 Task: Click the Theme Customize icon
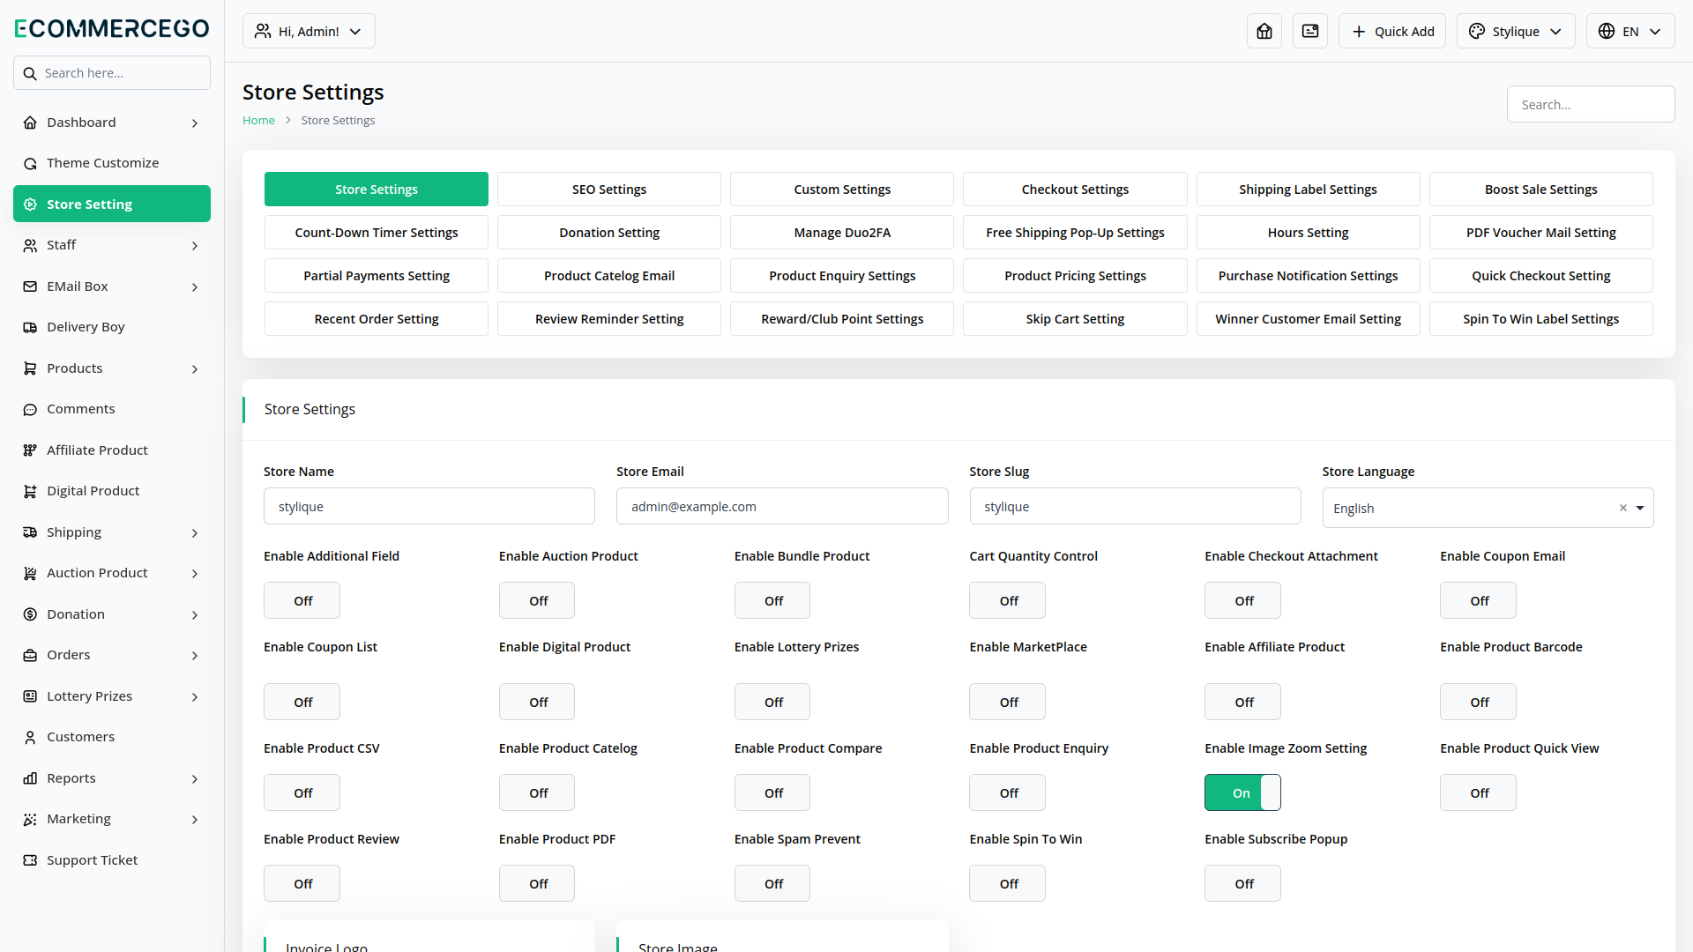(x=30, y=163)
